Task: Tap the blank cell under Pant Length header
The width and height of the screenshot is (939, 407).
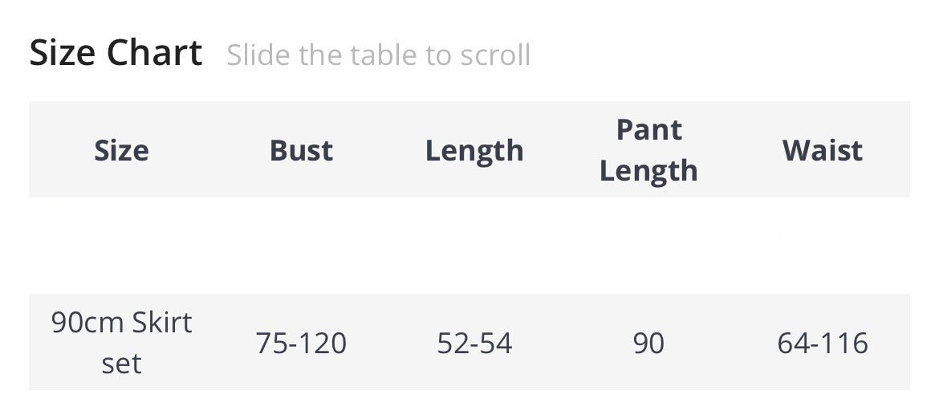Action: [x=648, y=246]
